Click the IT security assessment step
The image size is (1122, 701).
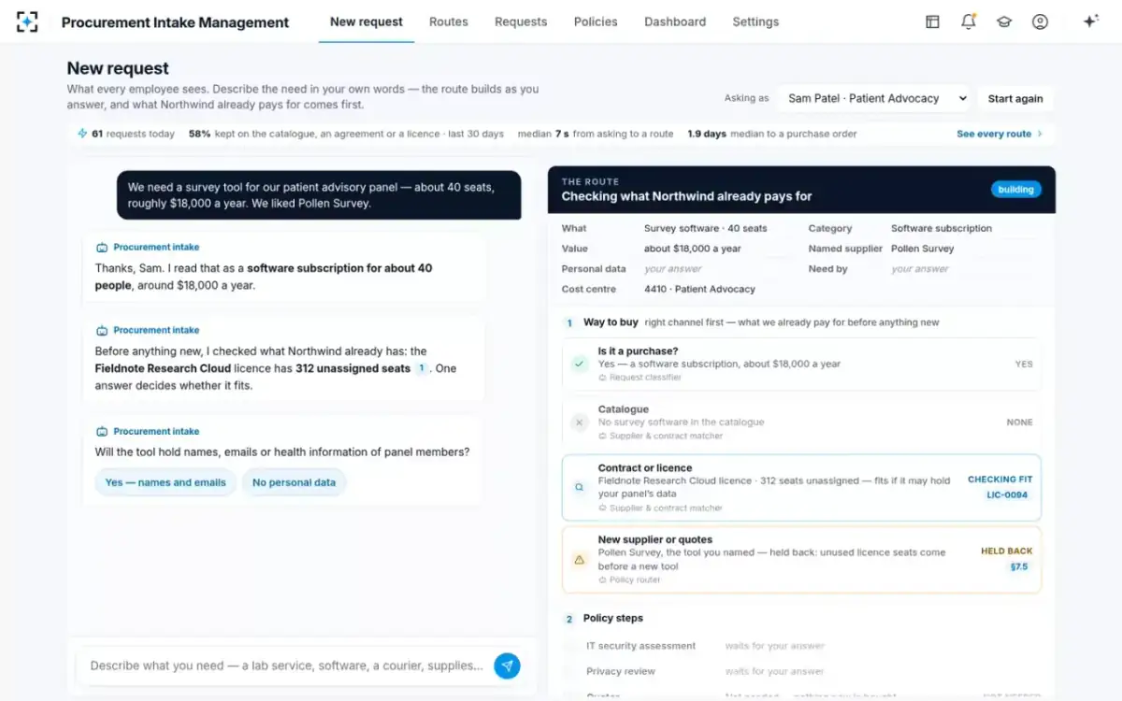point(640,646)
